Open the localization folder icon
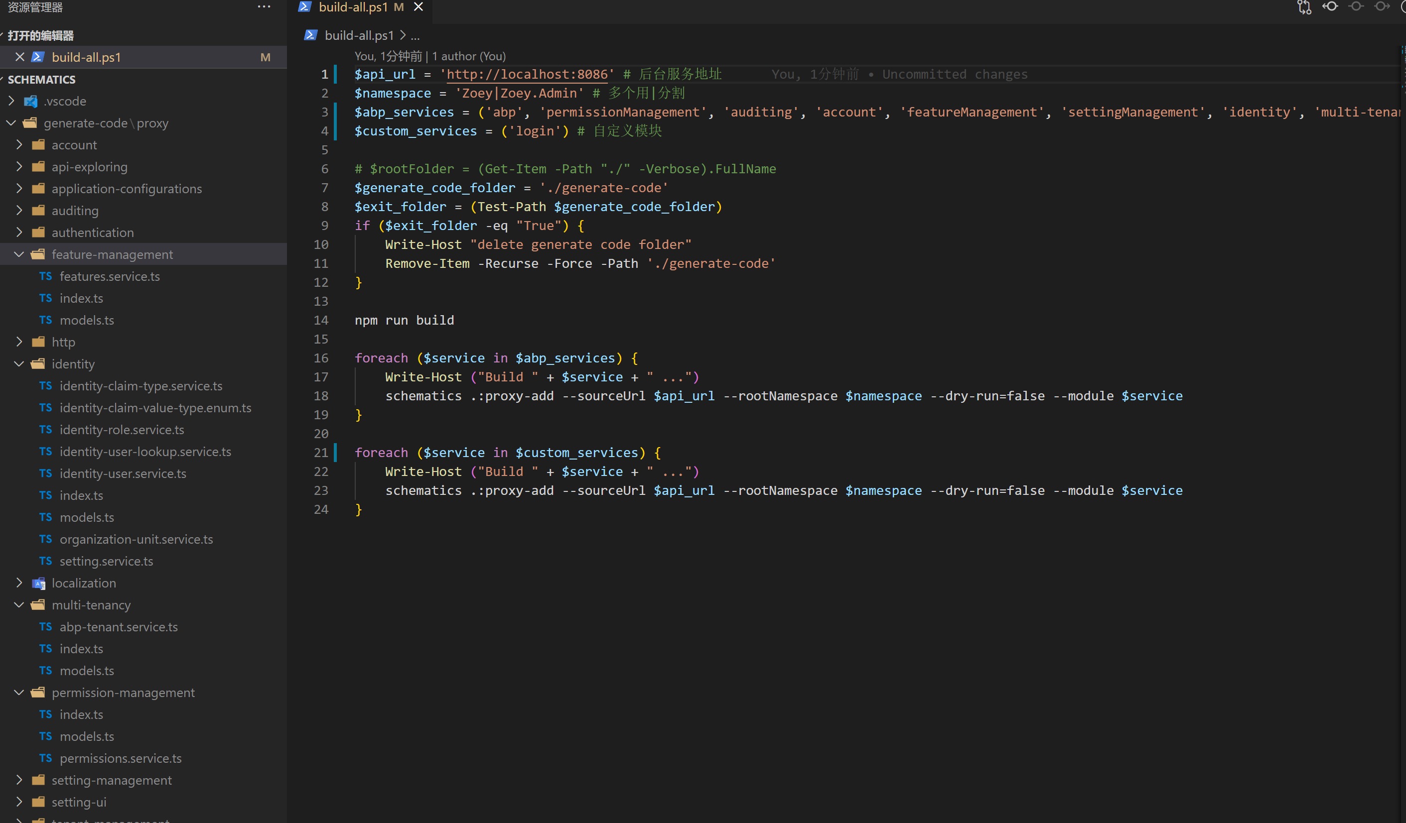1406x823 pixels. click(x=38, y=583)
